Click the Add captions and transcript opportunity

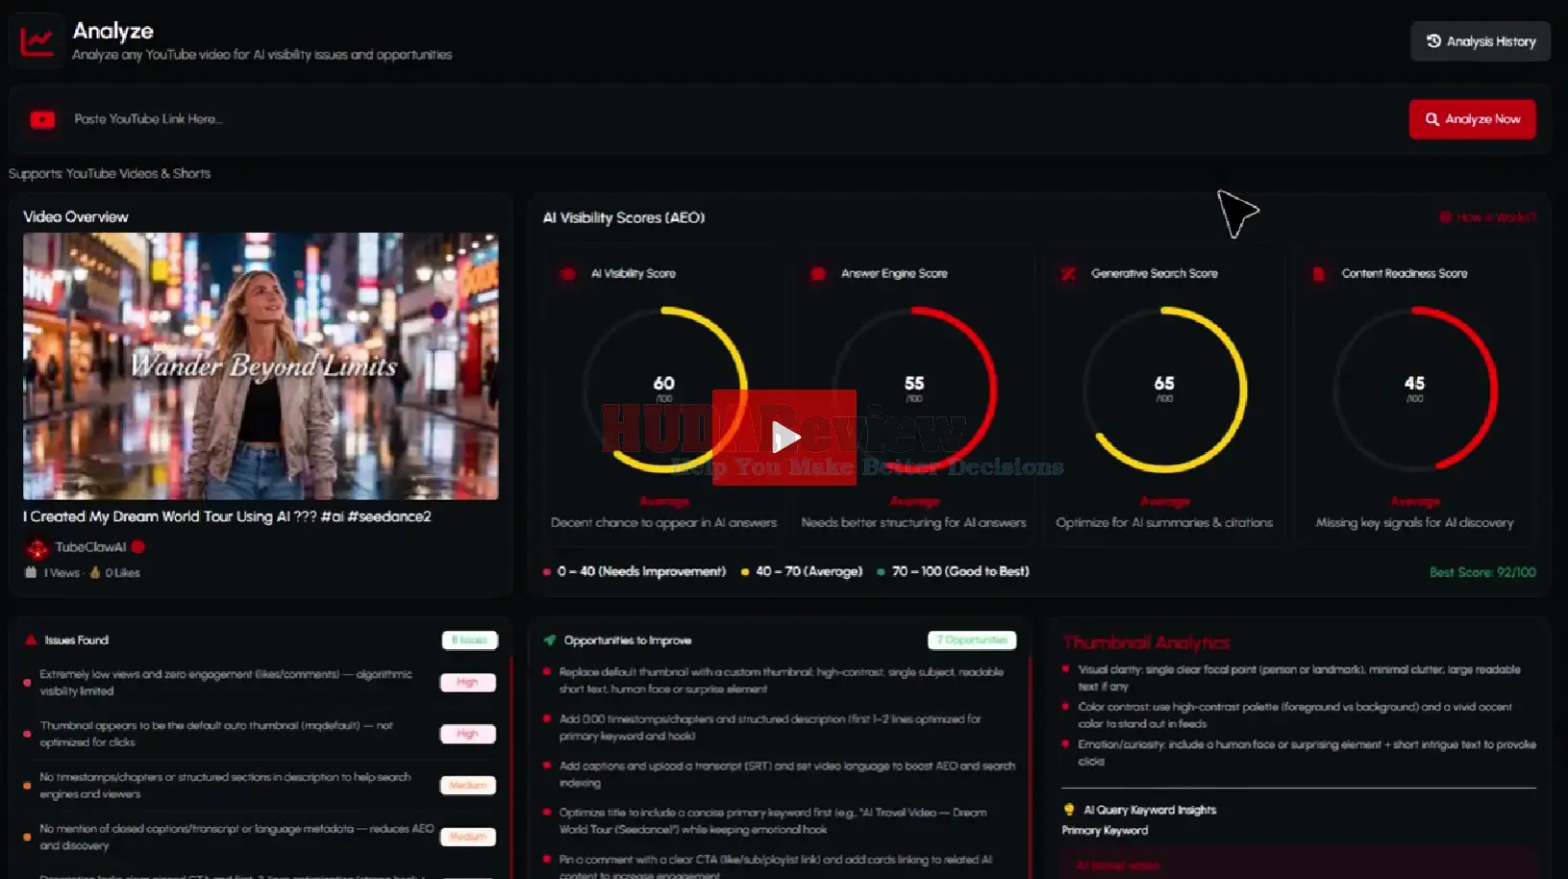pyautogui.click(x=787, y=774)
